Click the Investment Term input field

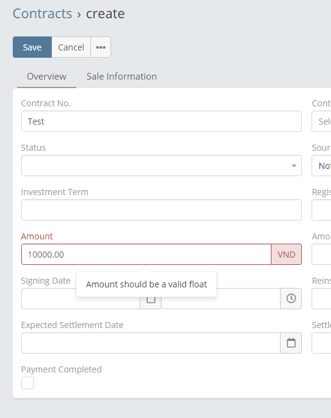[x=162, y=210]
